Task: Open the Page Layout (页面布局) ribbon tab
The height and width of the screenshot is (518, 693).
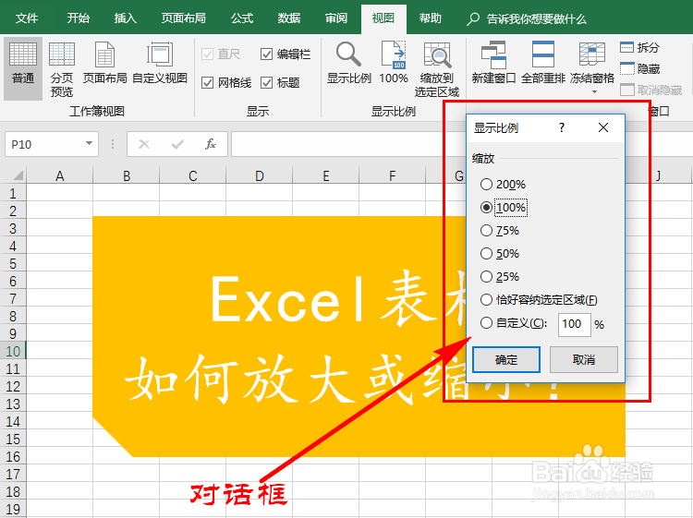Action: coord(184,18)
